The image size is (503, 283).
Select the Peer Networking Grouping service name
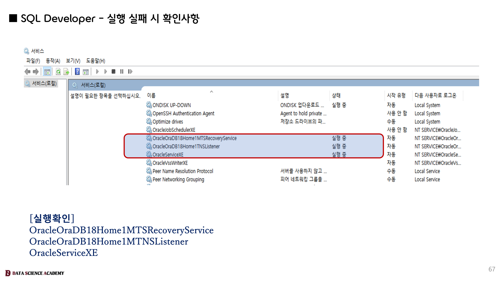[178, 179]
